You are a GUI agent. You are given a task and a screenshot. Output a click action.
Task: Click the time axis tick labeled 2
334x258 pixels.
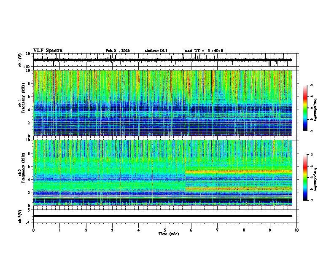pyautogui.click(x=86, y=230)
